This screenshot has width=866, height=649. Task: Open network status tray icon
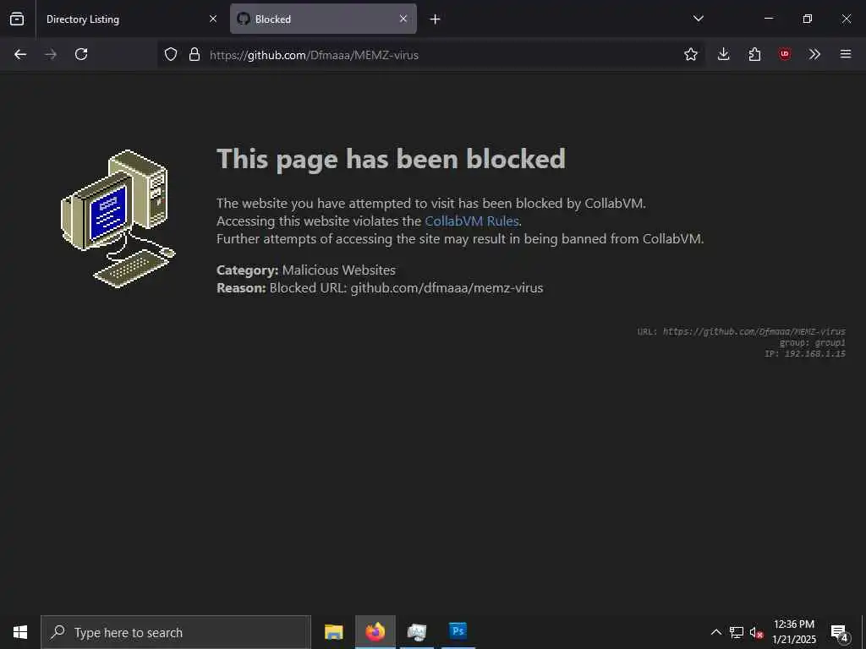[737, 632]
